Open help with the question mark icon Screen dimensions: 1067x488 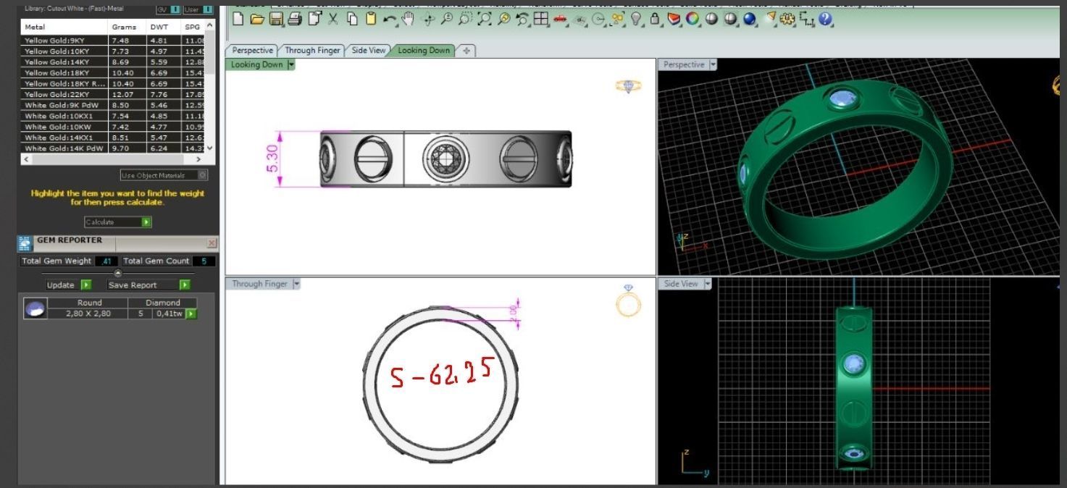[824, 20]
